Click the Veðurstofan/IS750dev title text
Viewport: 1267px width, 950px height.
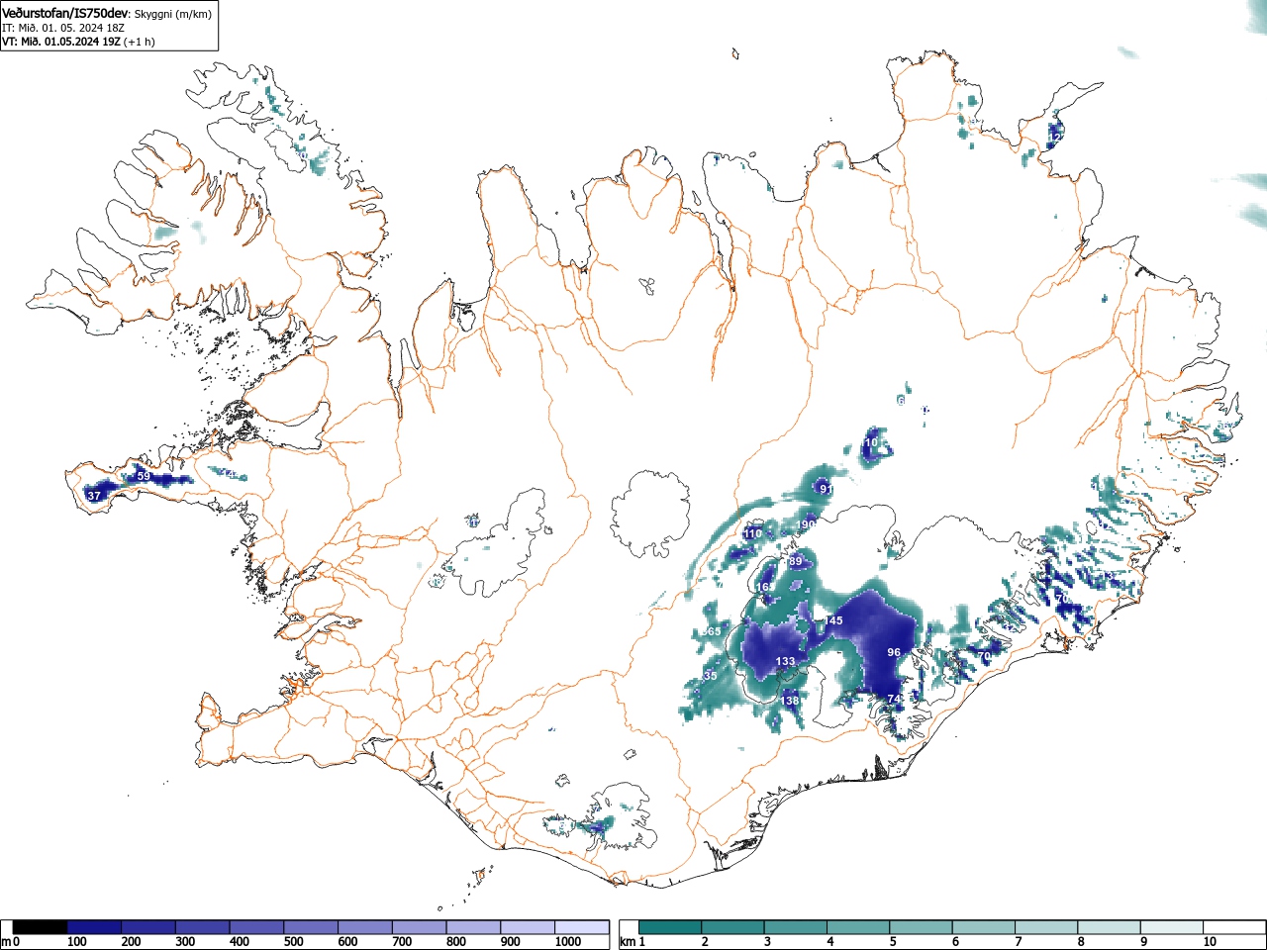click(x=65, y=13)
